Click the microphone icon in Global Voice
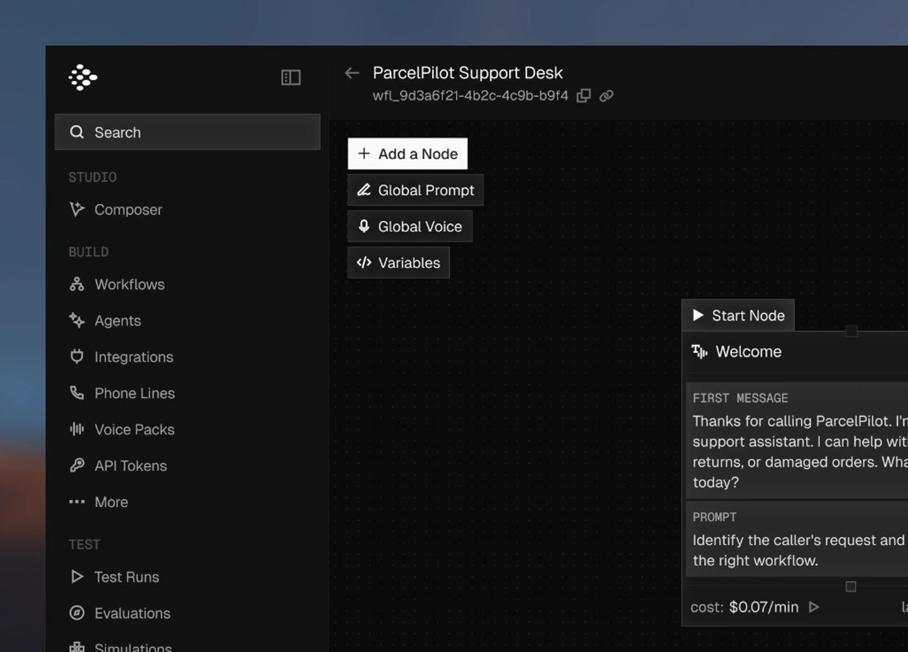Image resolution: width=908 pixels, height=652 pixels. pos(364,226)
